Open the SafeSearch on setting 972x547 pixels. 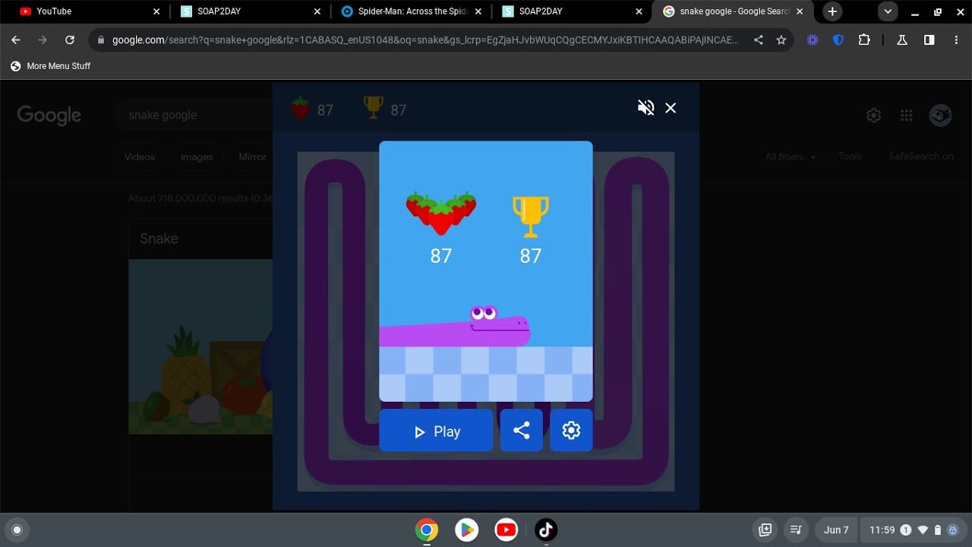pyautogui.click(x=921, y=157)
